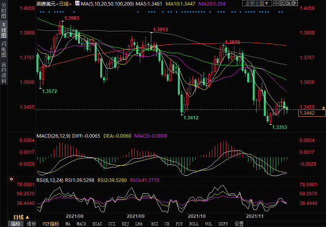Open the 全部主题 dropdown
The width and height of the screenshot is (326, 227).
pos(257,3)
